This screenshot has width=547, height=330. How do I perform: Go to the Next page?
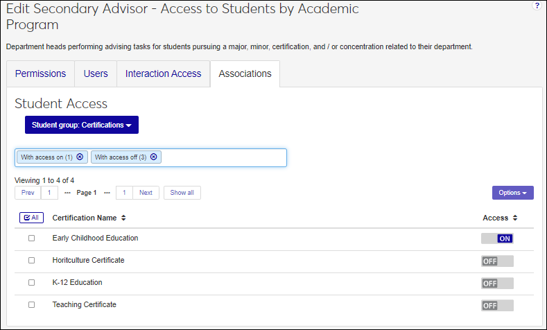(146, 193)
